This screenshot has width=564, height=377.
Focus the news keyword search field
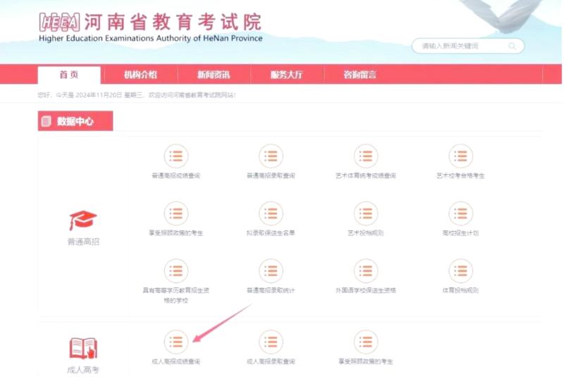467,46
